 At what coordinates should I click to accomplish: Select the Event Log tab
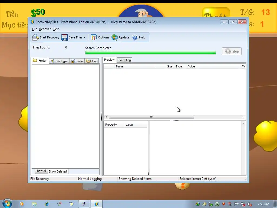point(124,60)
